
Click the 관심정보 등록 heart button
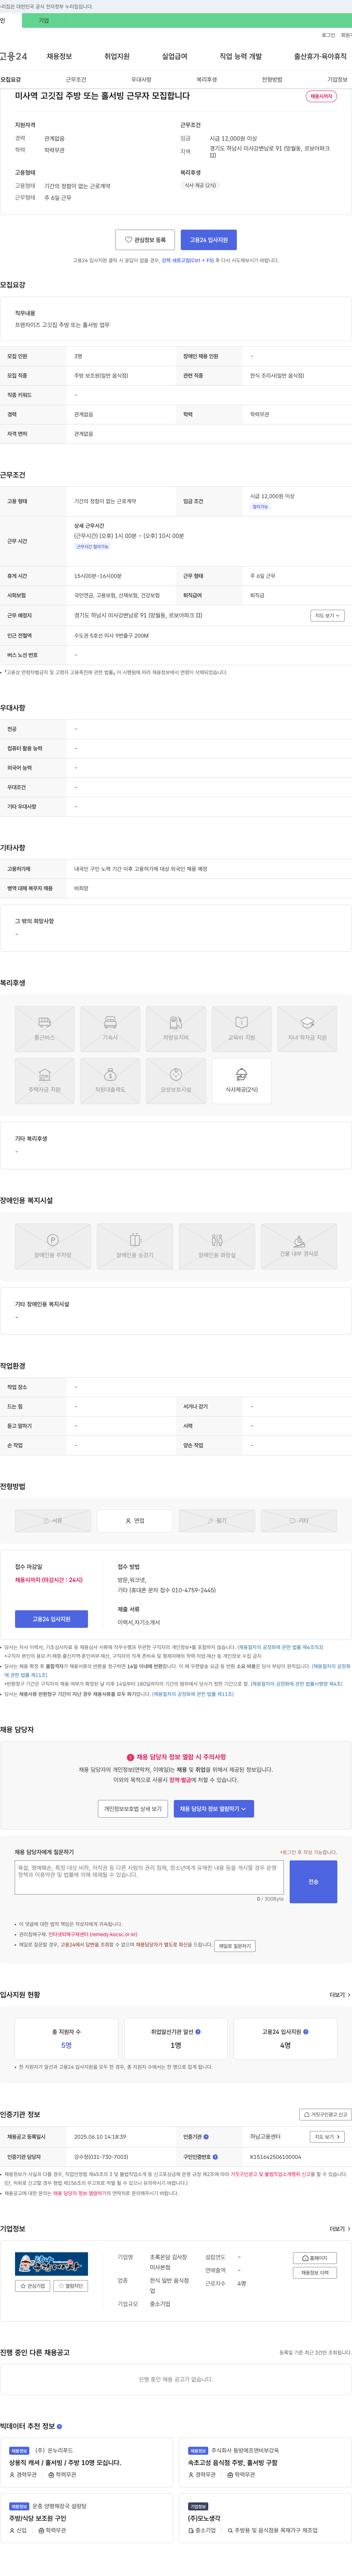coord(145,240)
